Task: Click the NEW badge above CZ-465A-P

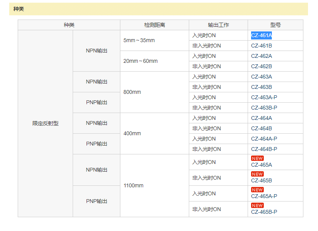Action: (x=257, y=190)
